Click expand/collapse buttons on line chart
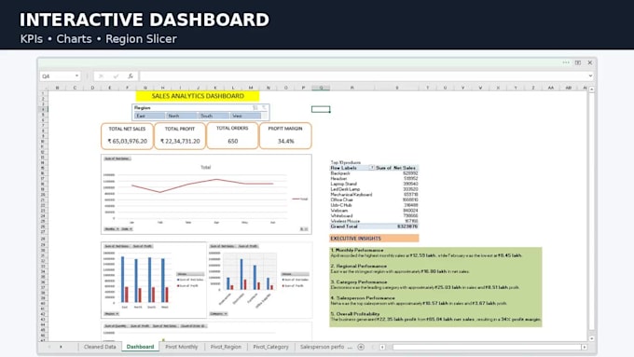The image size is (634, 357). (x=304, y=229)
